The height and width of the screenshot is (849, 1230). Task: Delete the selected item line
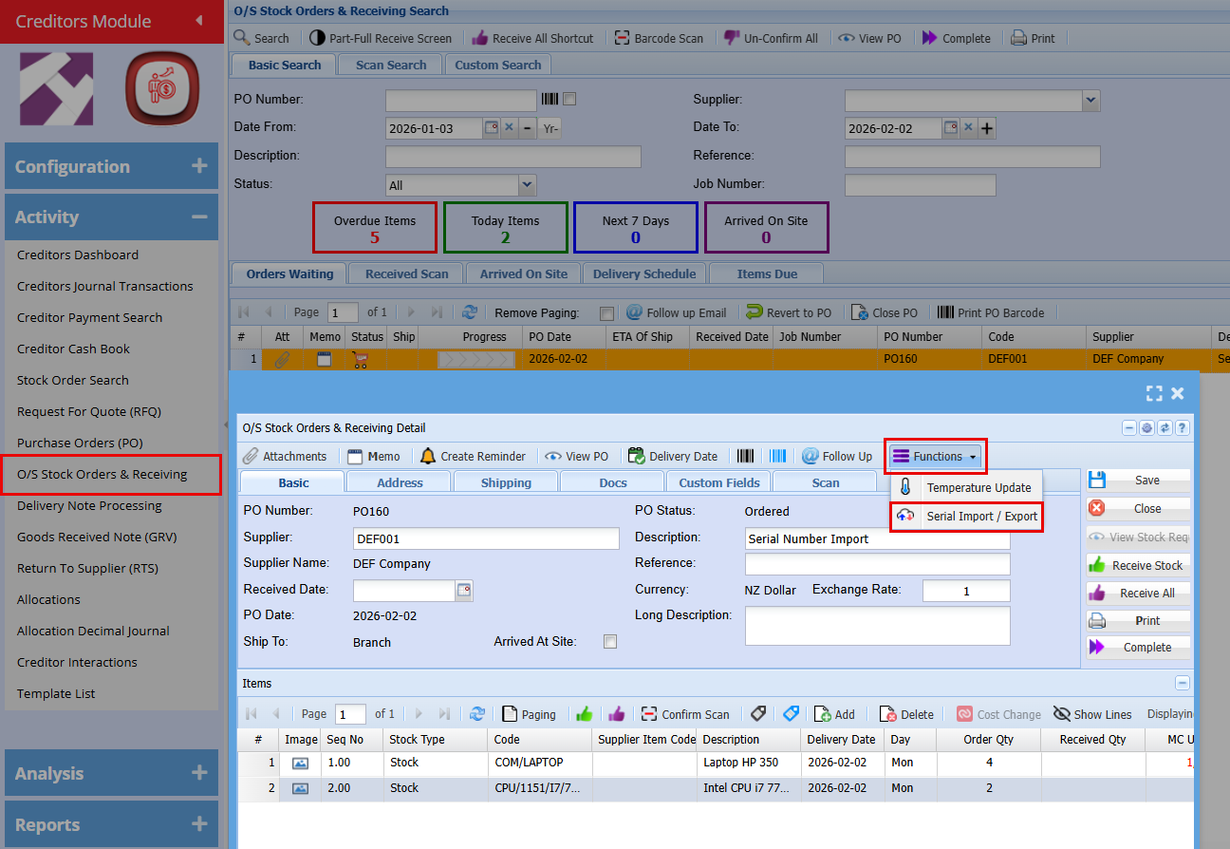click(x=906, y=714)
